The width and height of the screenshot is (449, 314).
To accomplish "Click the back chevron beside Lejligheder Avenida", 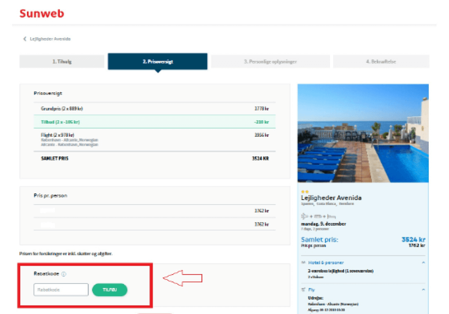I will tap(25, 39).
